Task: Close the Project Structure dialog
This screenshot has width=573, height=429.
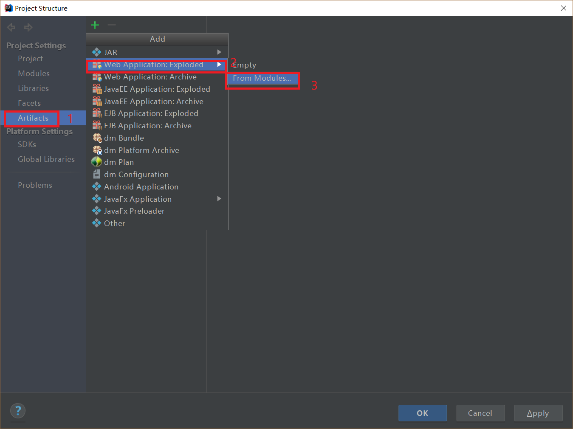Action: coord(564,8)
